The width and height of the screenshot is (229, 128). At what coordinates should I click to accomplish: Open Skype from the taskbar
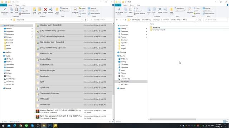[32, 126]
